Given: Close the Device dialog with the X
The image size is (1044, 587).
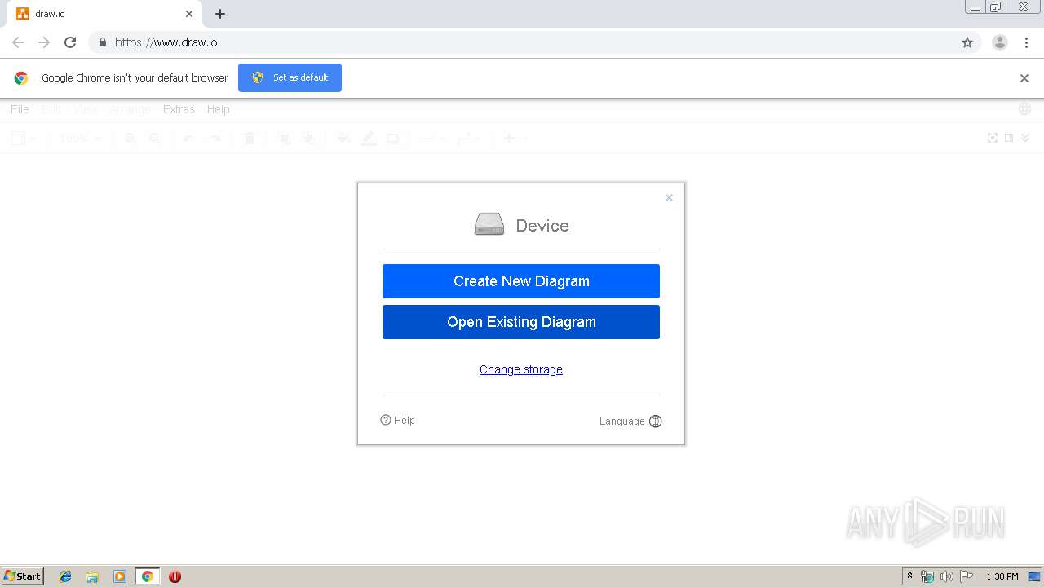Looking at the screenshot, I should (669, 198).
